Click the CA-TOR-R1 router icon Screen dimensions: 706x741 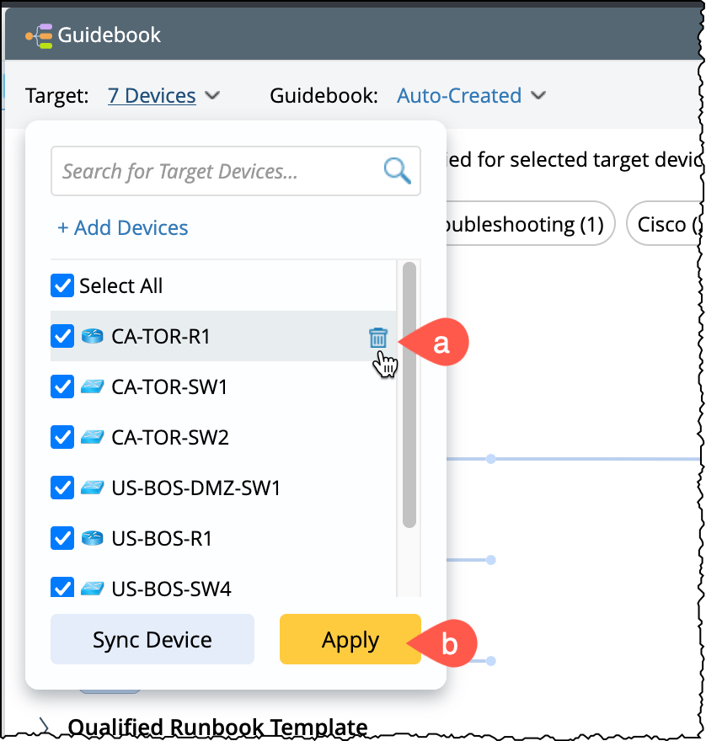click(x=92, y=337)
